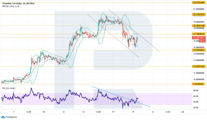Click the 14.57676541 price level label
Image resolution: width=207 pixels, height=120 pixels.
click(x=199, y=50)
